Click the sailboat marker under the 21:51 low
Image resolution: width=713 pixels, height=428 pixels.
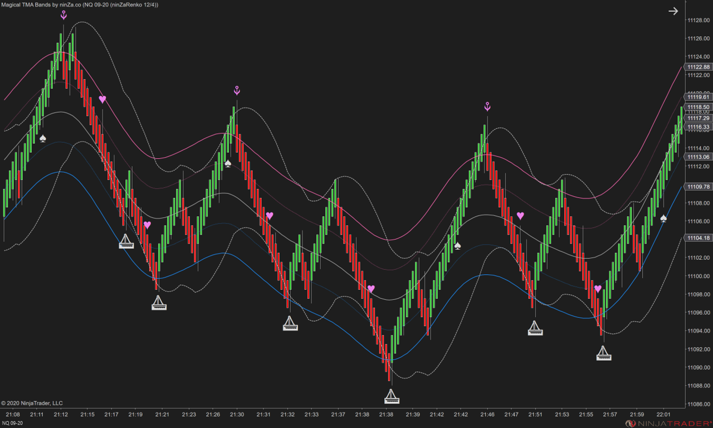535,328
